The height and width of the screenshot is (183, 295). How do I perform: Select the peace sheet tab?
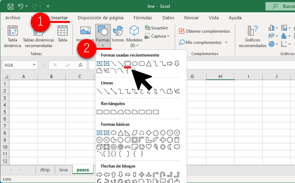pyautogui.click(x=83, y=170)
